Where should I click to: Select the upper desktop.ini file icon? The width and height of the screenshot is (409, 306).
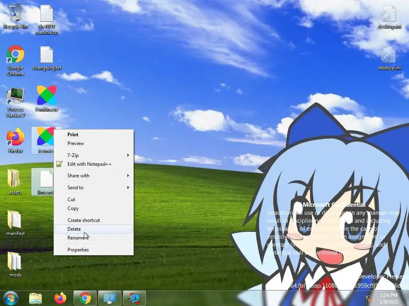click(x=389, y=16)
